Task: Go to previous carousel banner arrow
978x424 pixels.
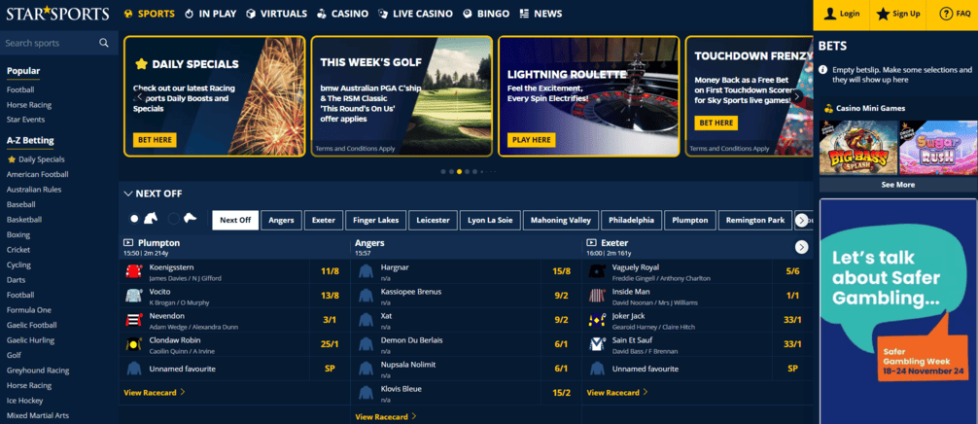Action: tap(140, 96)
